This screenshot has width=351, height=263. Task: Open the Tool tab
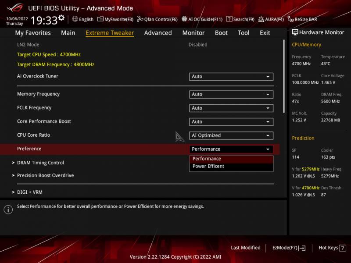244,33
